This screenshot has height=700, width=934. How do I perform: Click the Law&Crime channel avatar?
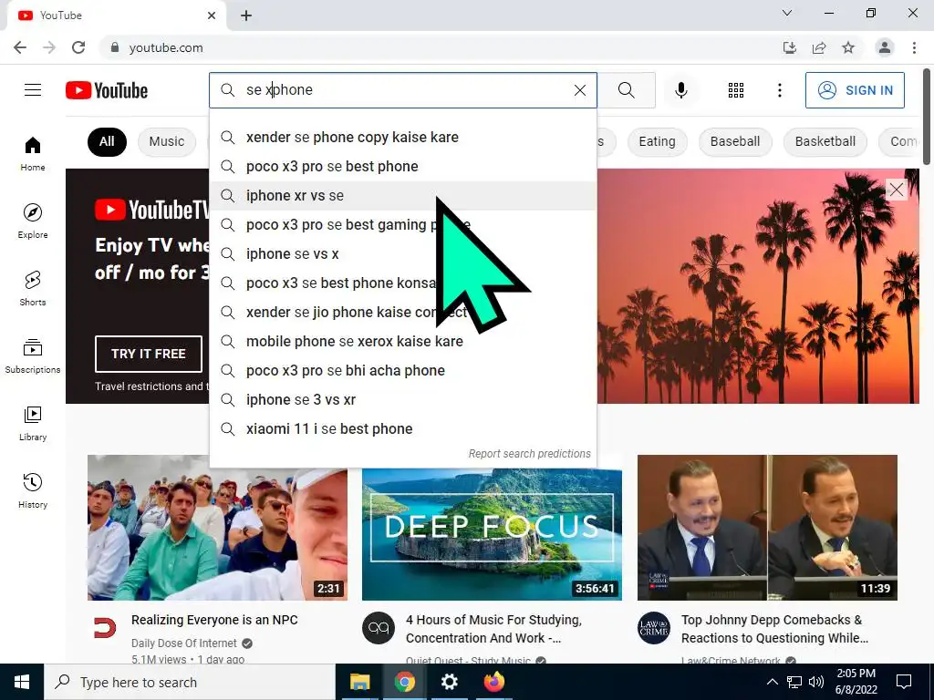tap(653, 627)
